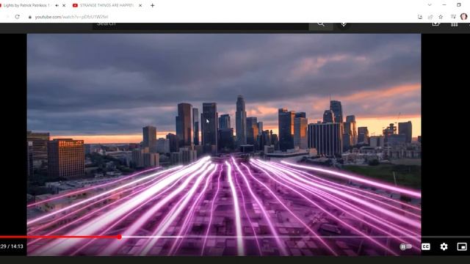This screenshot has height=264, width=470.
Task: Restore down the browser window
Action: [x=458, y=5]
